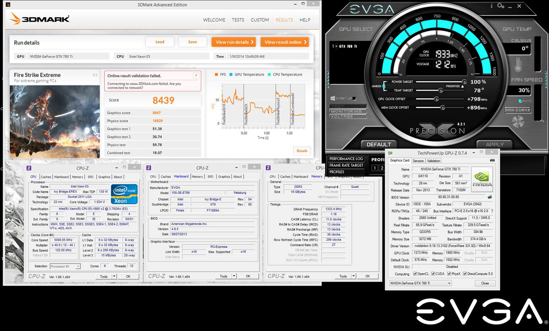Image resolution: width=549 pixels, height=331 pixels.
Task: Click the Precision X info icon
Action: (492, 6)
